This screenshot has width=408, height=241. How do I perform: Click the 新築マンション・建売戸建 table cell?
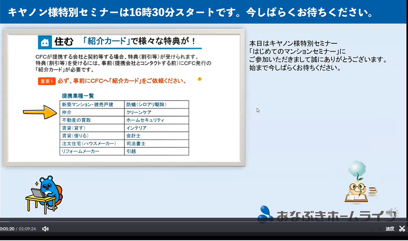[92, 104]
